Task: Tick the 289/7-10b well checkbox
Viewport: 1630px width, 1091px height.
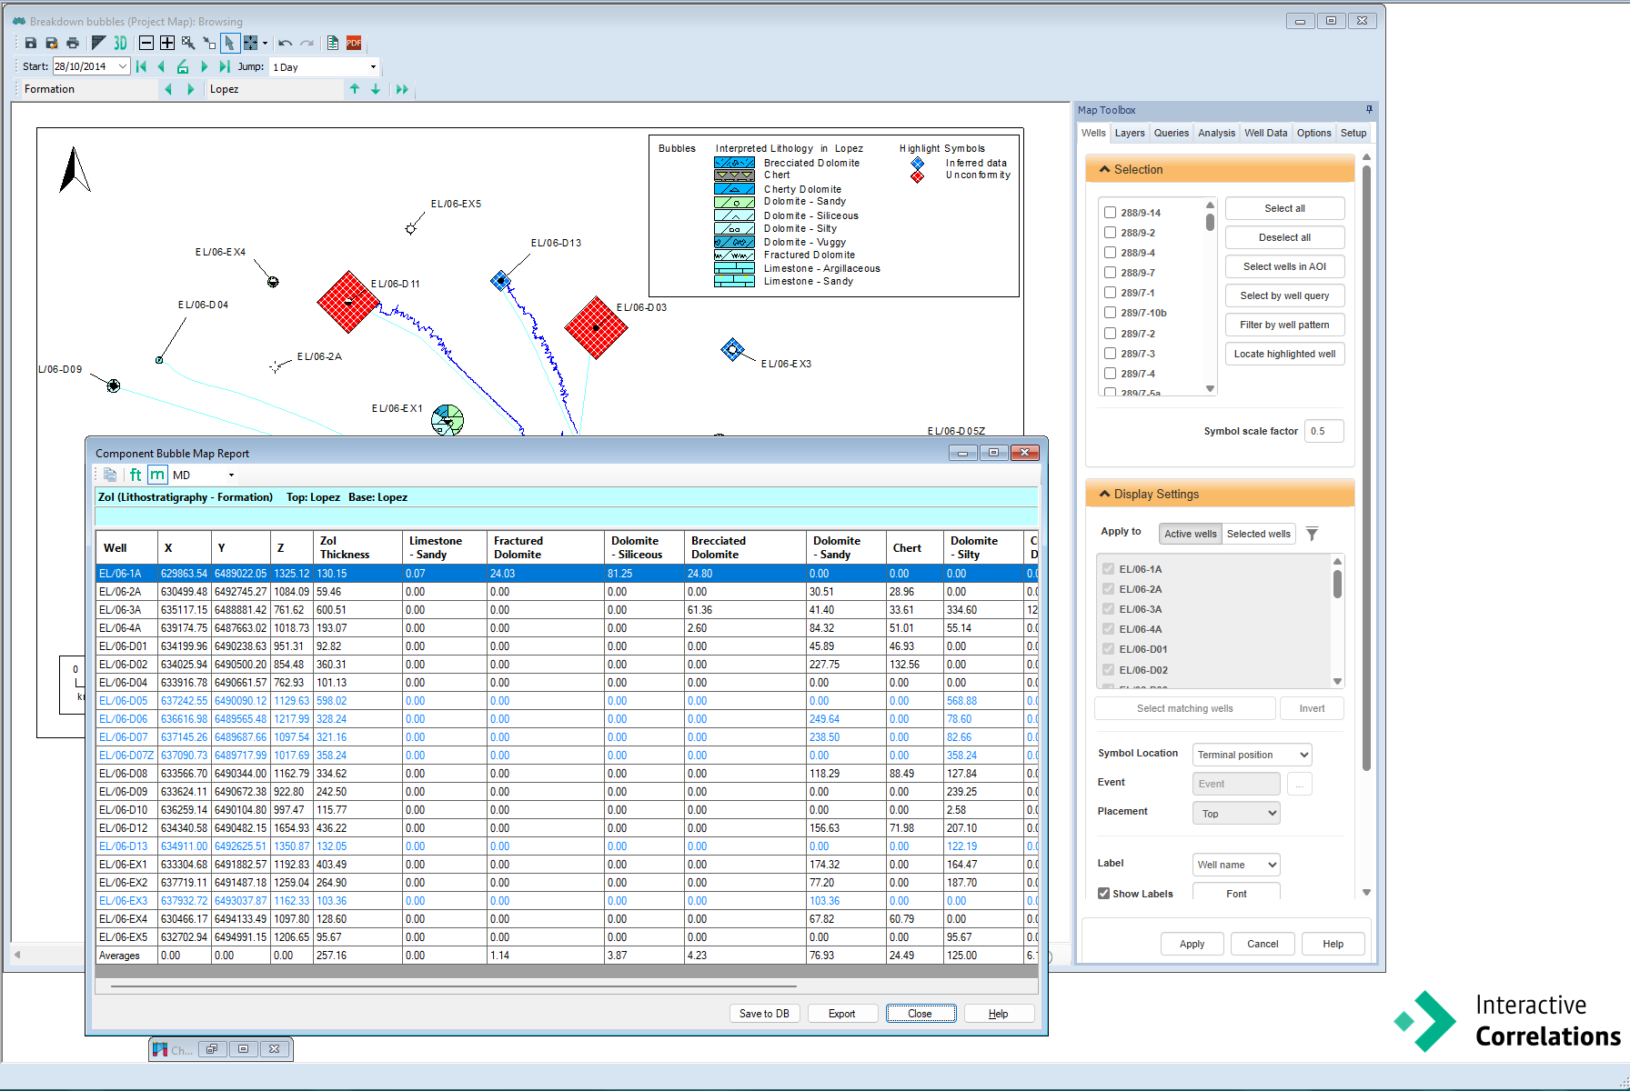Action: click(x=1110, y=313)
